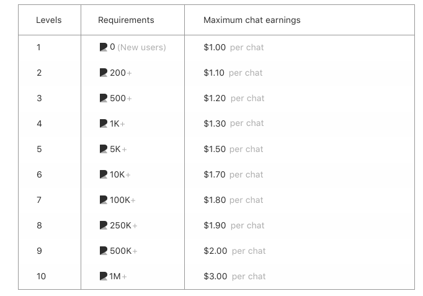Screen dimensions: 423x296
Task: Select the Levels column header
Action: pos(49,20)
